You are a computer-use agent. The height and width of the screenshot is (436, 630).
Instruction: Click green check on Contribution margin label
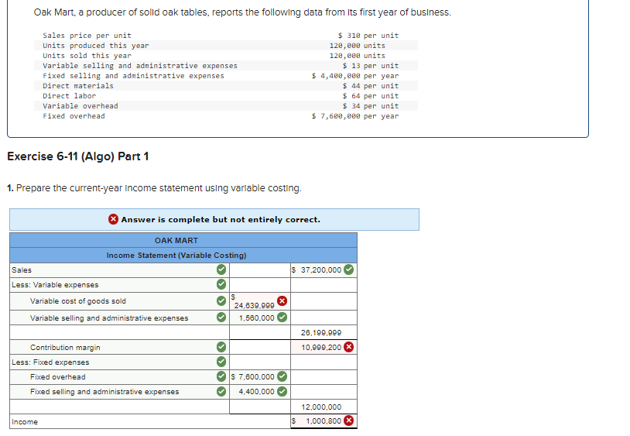(221, 347)
